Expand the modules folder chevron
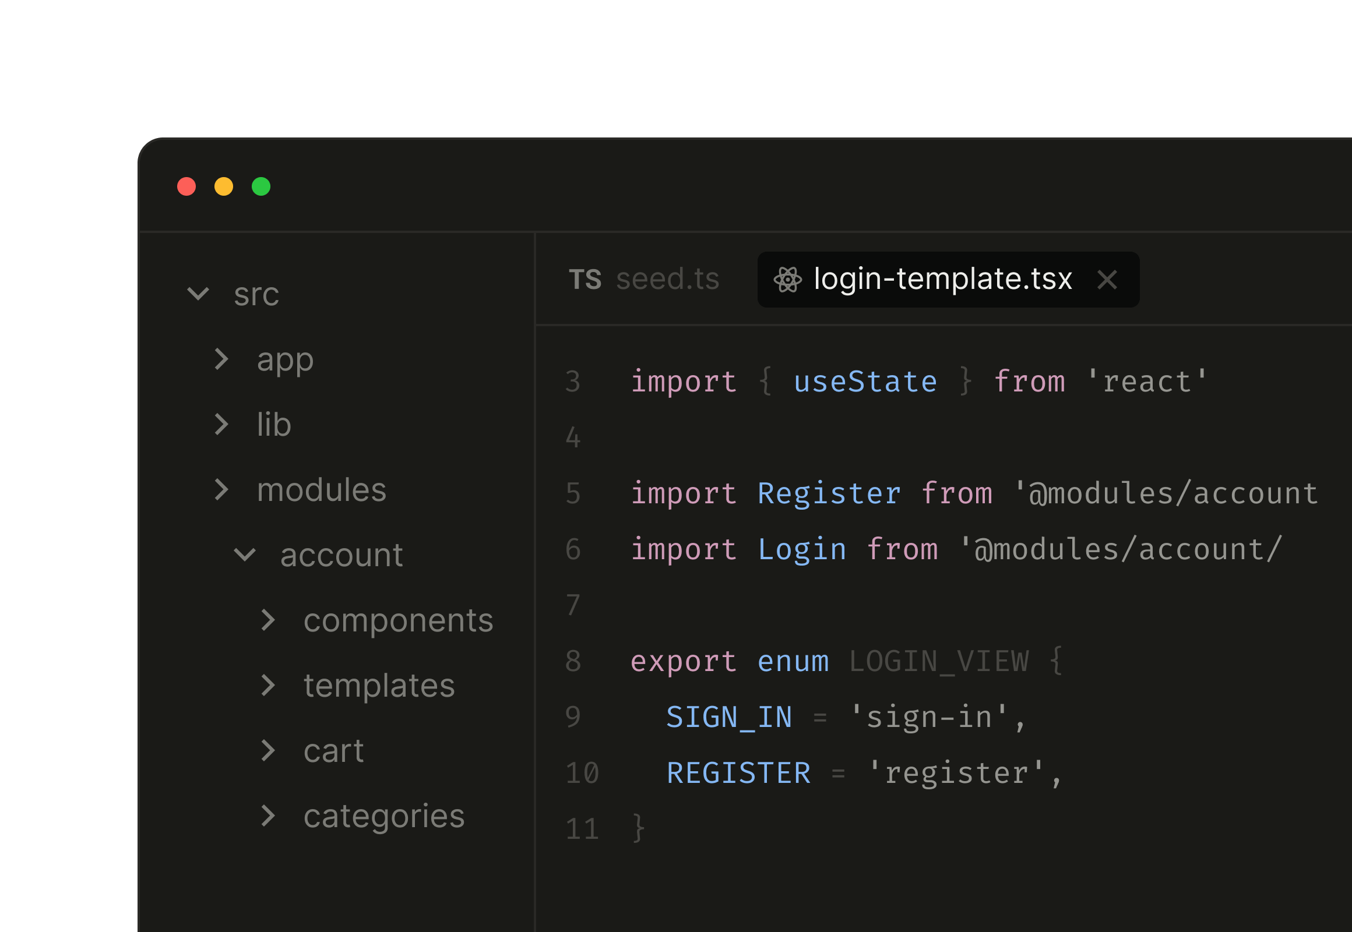The image size is (1352, 932). click(x=221, y=489)
